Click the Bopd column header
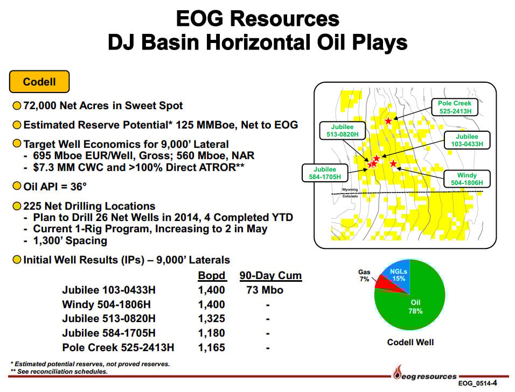515x392 pixels. tap(212, 276)
